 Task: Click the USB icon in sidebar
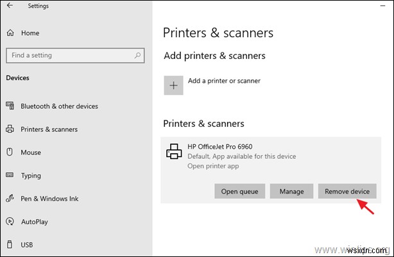9,245
